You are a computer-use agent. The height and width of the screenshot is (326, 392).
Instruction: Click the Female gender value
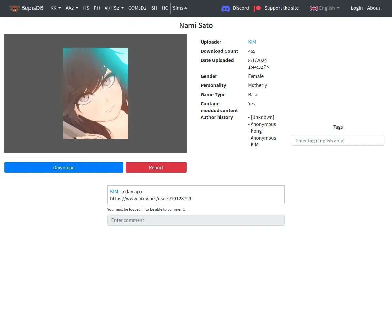point(256,76)
